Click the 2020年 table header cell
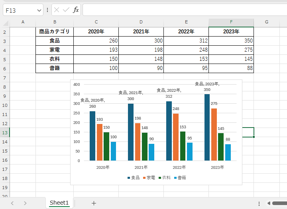 tap(96, 32)
